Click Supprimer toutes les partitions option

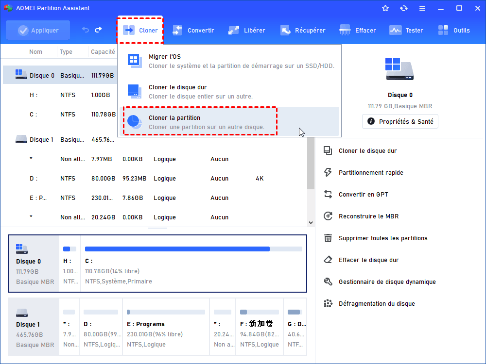(x=383, y=238)
